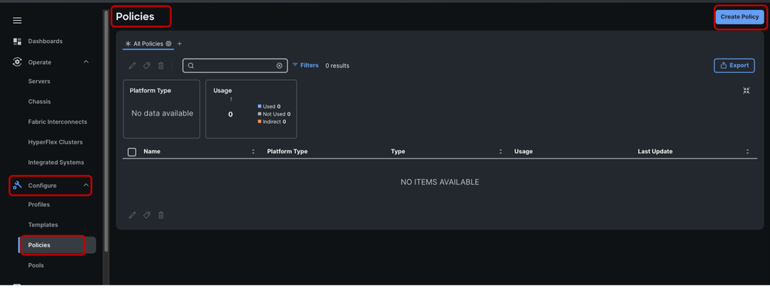Click the top toolbar delete trash icon
The image size is (770, 288).
pos(160,65)
